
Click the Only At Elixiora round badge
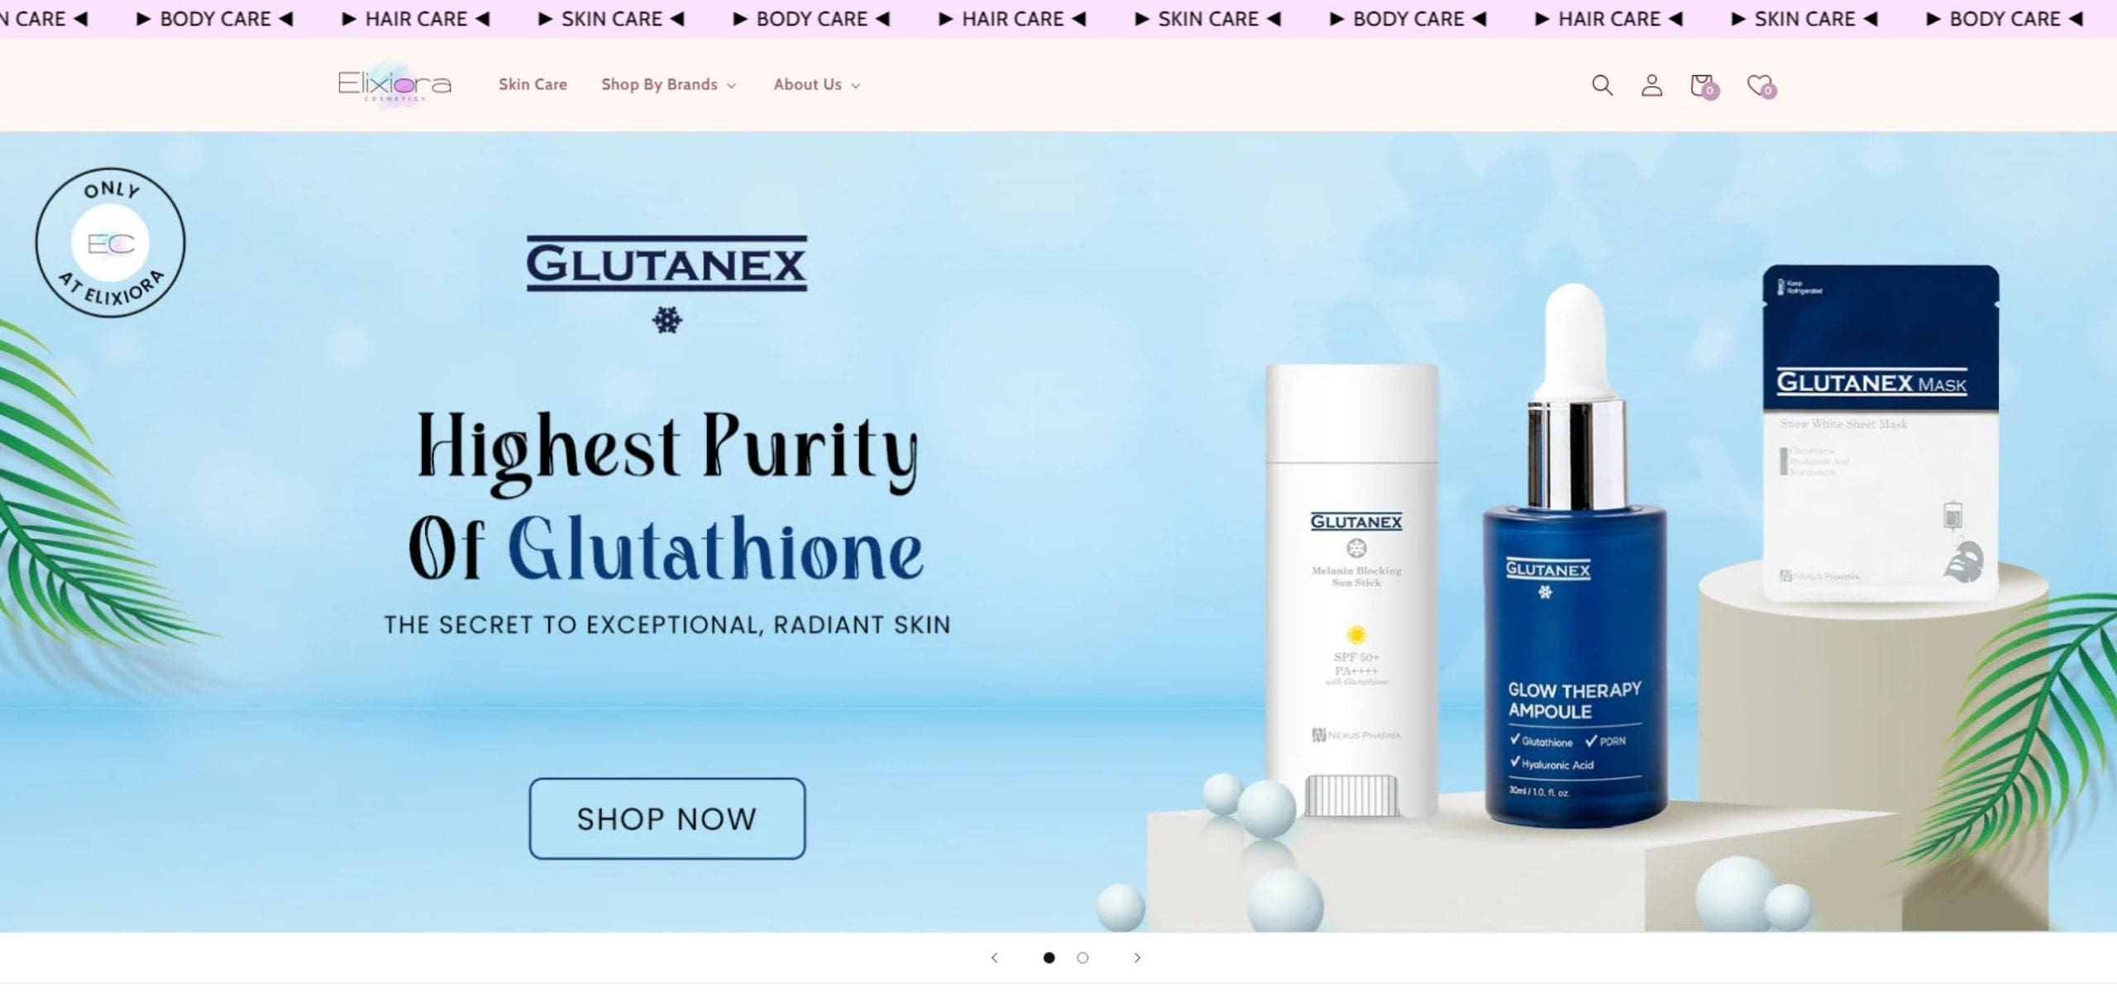(x=110, y=243)
